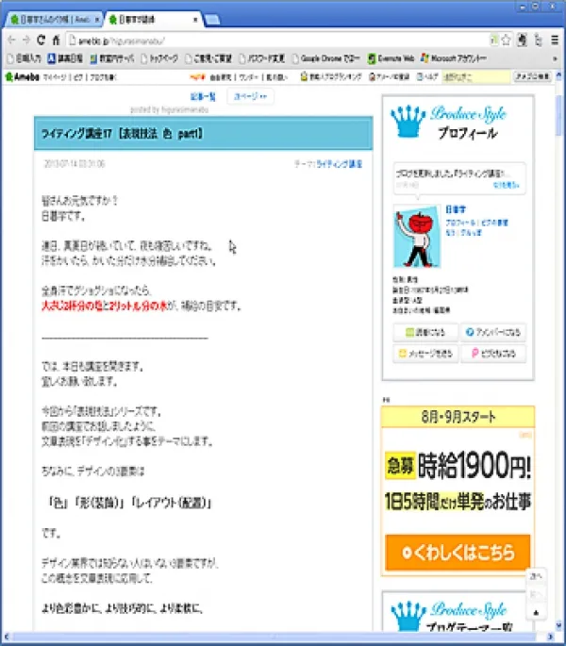This screenshot has height=646, width=566.
Task: Click the blue crown Produce Style logo
Action: click(x=449, y=121)
